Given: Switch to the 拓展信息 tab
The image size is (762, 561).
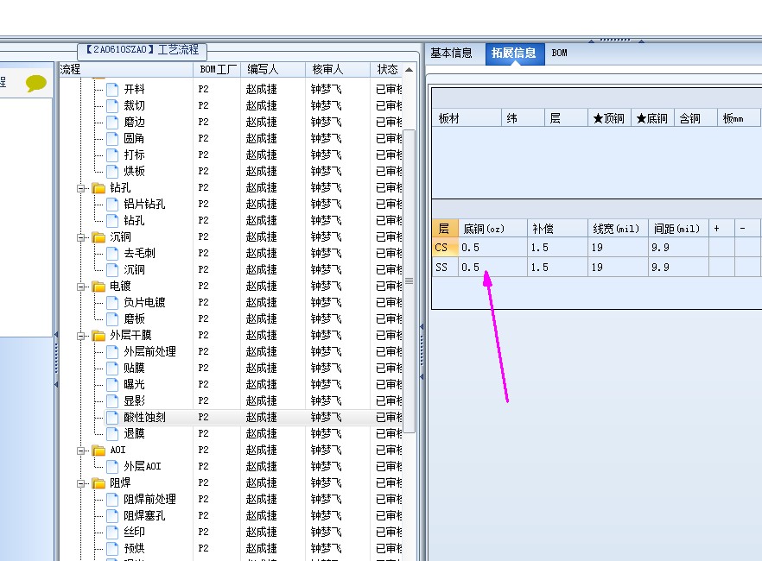Looking at the screenshot, I should click(514, 53).
